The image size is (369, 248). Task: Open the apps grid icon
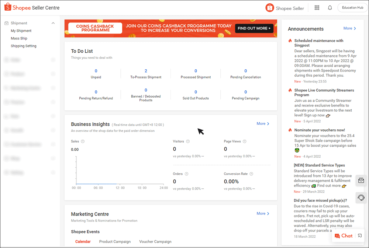click(317, 7)
